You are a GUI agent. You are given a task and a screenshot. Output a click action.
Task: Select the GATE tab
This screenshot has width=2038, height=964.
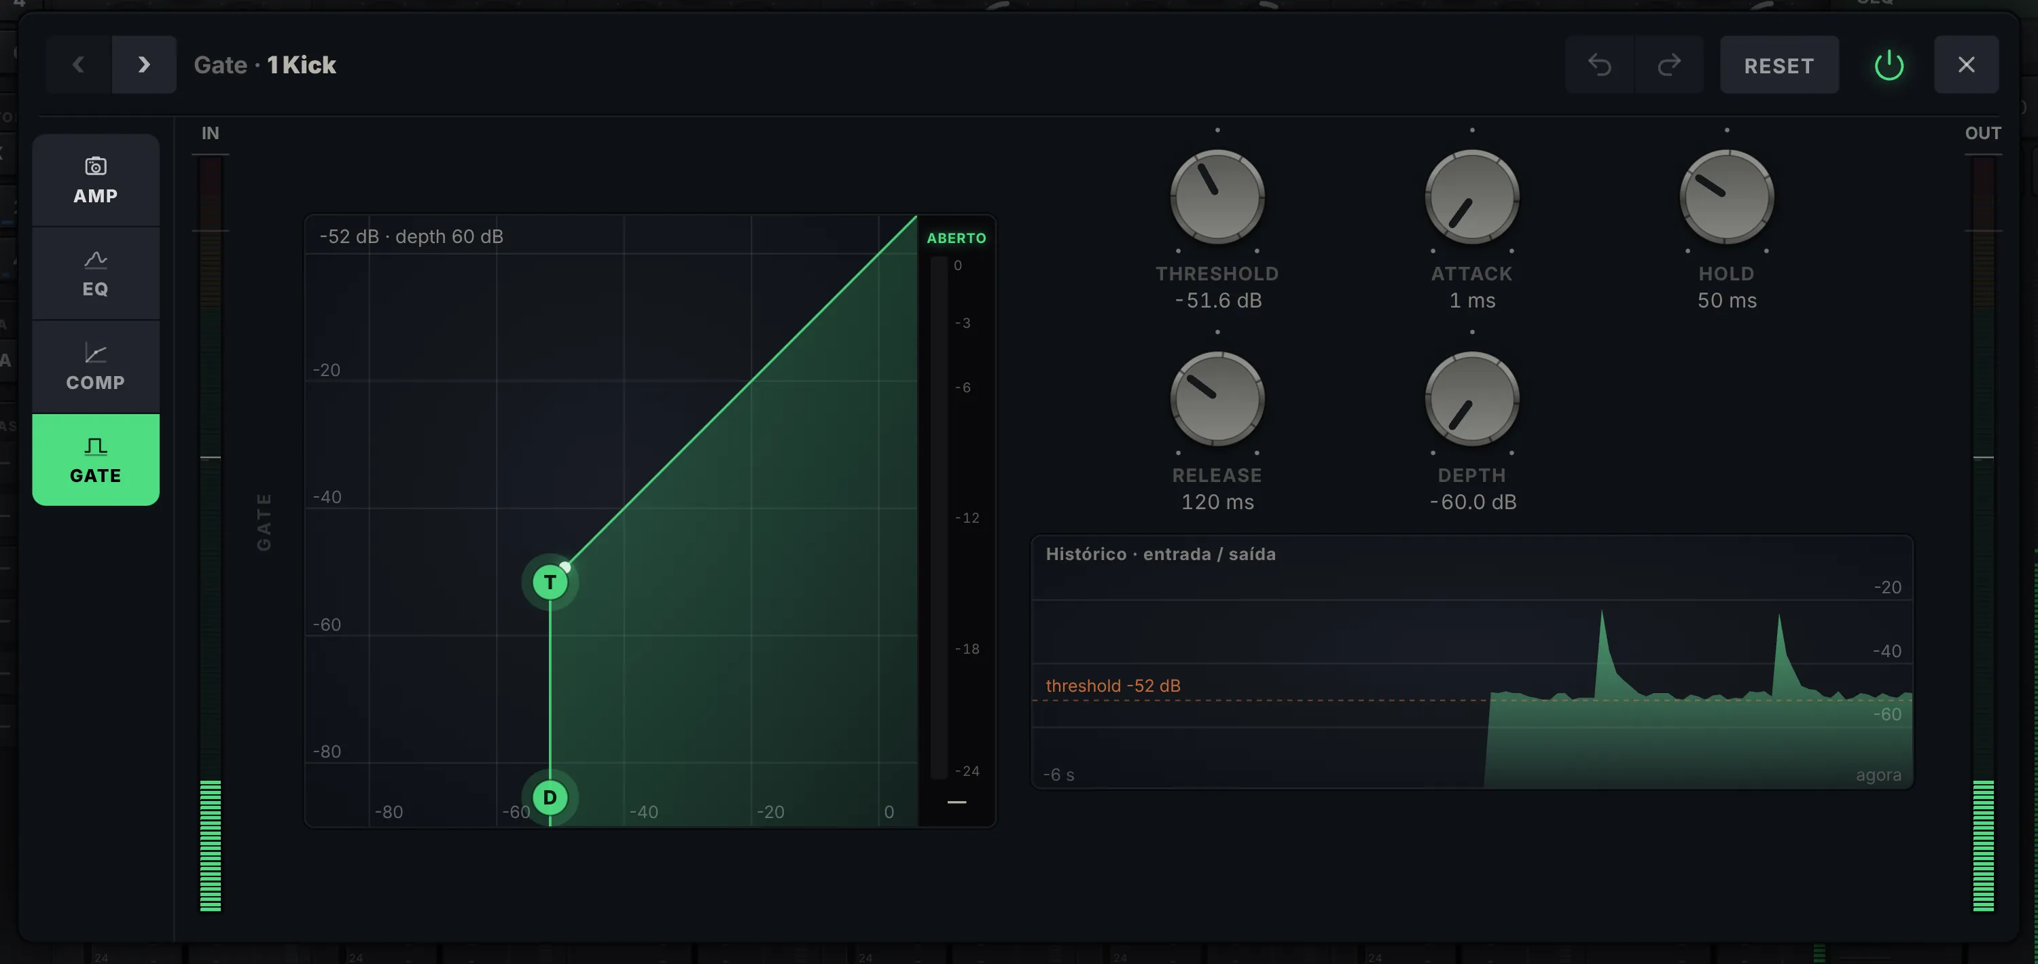(96, 460)
